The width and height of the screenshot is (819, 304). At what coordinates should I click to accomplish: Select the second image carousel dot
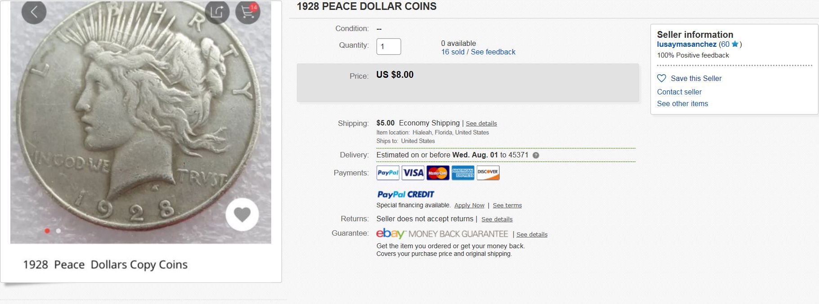(x=58, y=231)
